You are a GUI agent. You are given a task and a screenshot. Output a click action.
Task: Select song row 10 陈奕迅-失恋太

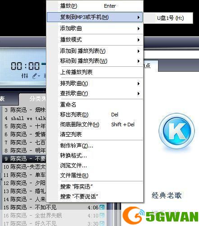pyautogui.click(x=24, y=167)
